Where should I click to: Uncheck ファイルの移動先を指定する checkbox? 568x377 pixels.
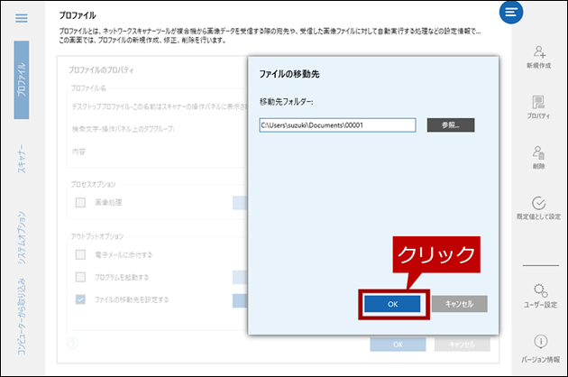point(81,299)
